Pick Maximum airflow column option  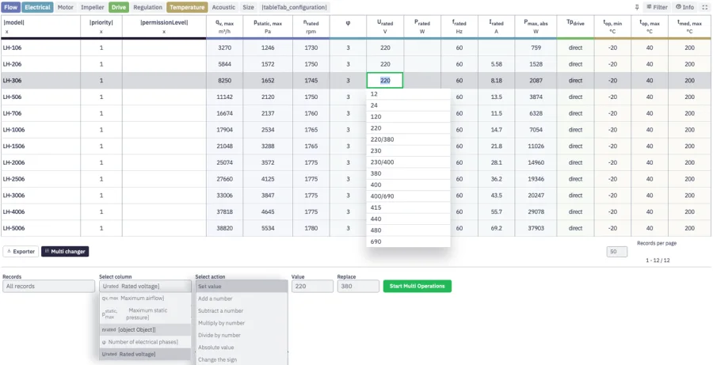(145, 298)
